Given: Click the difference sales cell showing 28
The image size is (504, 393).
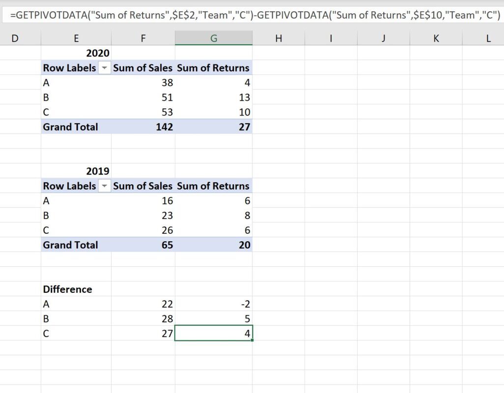Looking at the screenshot, I should (143, 318).
